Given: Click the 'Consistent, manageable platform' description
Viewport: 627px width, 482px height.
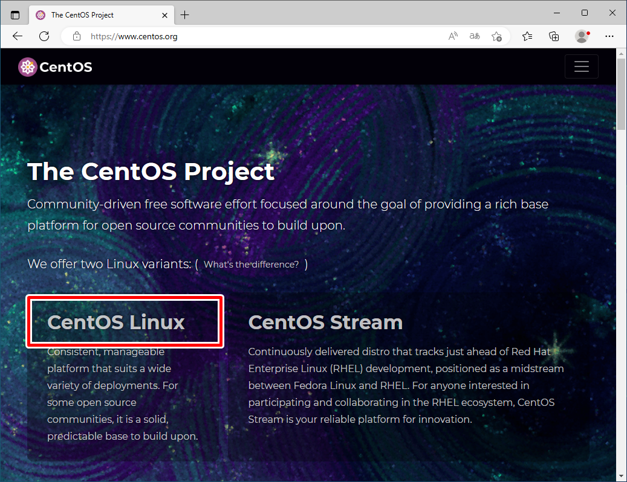Looking at the screenshot, I should [122, 394].
